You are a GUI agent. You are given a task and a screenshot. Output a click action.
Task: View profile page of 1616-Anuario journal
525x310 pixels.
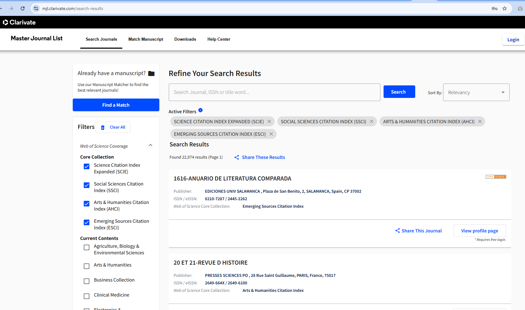click(480, 231)
